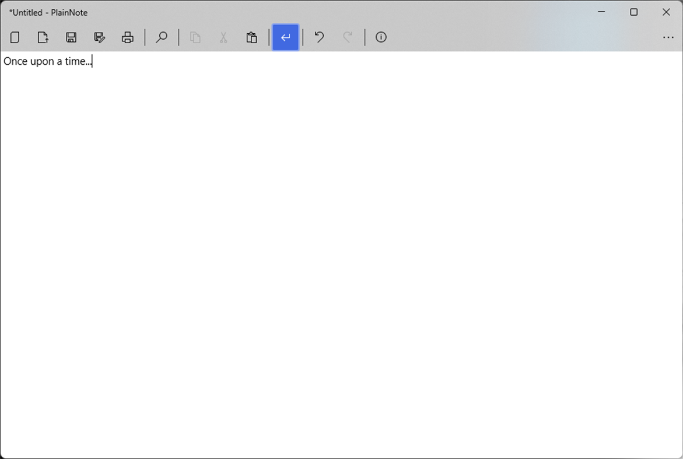Print the current note
683x459 pixels.
pyautogui.click(x=128, y=37)
